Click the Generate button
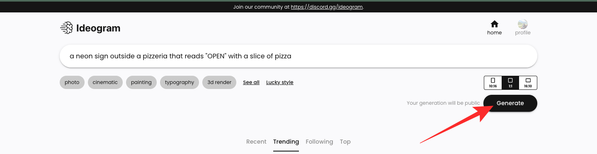Screen dimensions: 597x154 [510, 103]
